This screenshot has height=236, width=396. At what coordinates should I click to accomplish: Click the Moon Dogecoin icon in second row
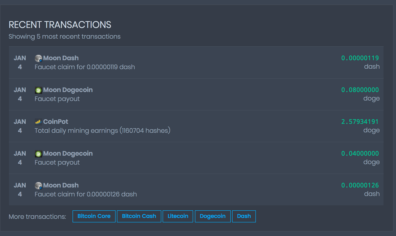pos(38,90)
